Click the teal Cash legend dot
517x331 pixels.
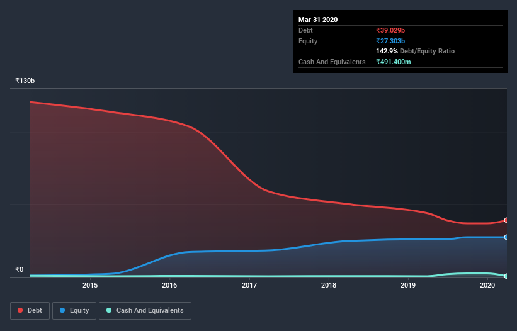point(109,310)
